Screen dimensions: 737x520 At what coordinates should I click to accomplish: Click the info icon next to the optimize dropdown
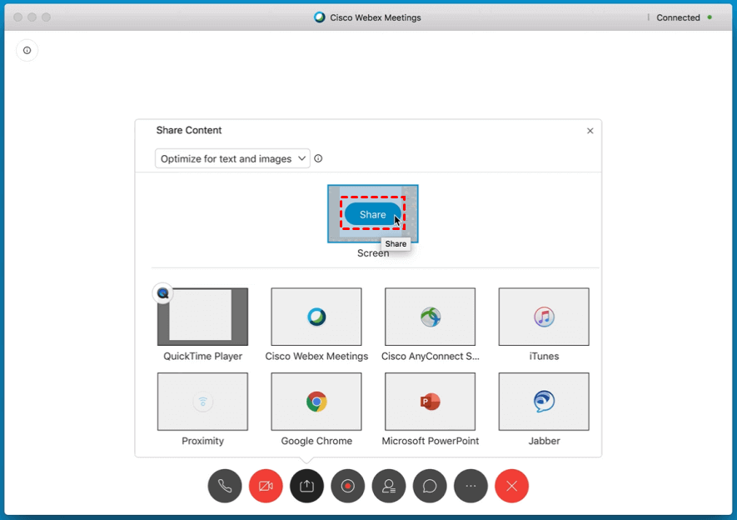[318, 158]
